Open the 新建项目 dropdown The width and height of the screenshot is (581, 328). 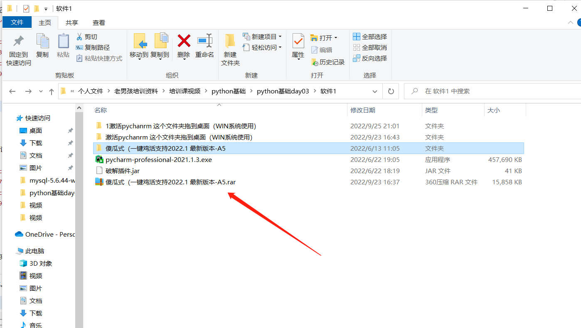[262, 37]
